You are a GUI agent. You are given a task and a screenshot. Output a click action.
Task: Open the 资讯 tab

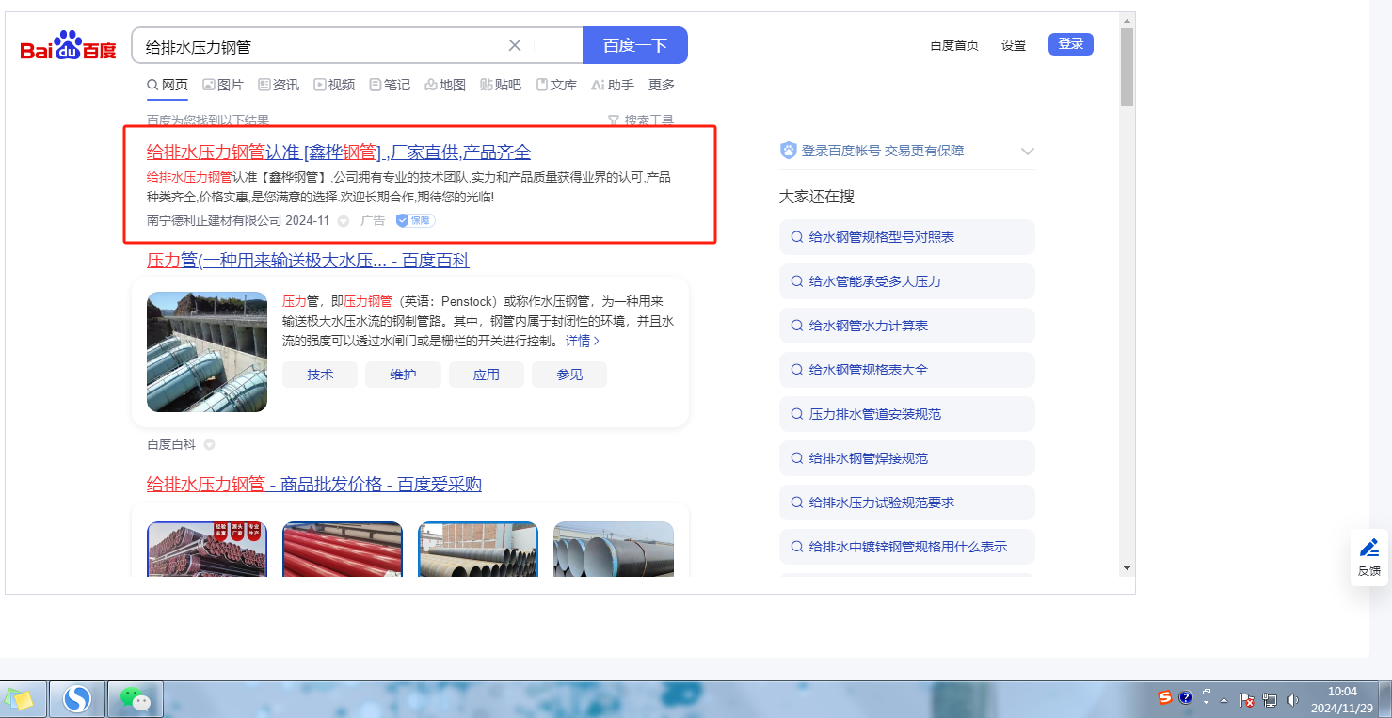pyautogui.click(x=279, y=85)
